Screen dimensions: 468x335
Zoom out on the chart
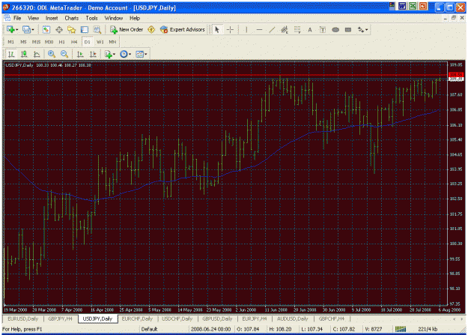64,54
